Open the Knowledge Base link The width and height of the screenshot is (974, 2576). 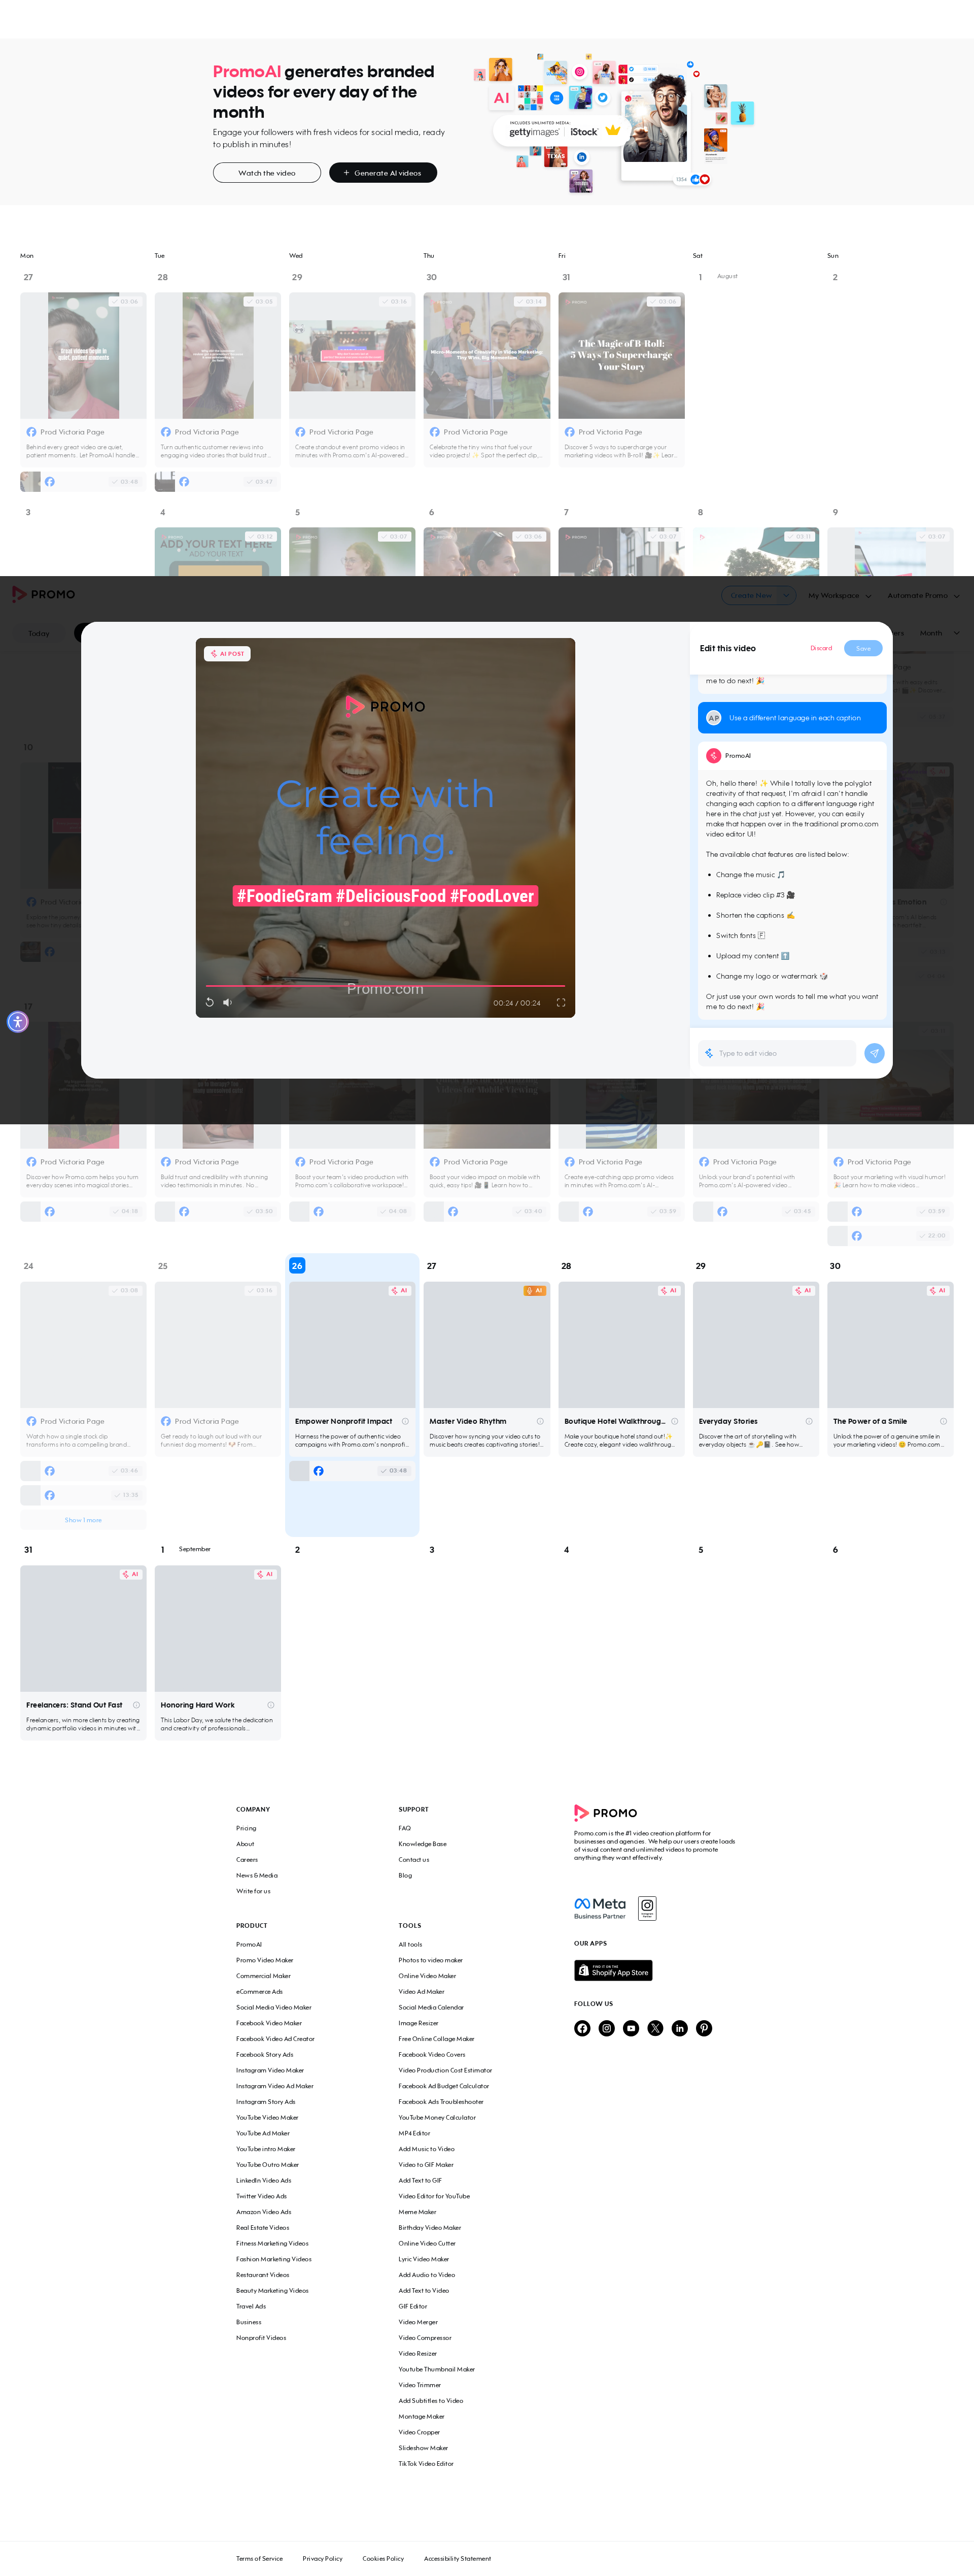point(423,1844)
